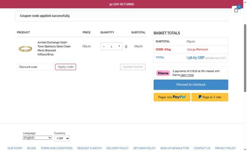The width and height of the screenshot is (247, 152).
Task: Increase quantity with plus button
Action: (x=119, y=46)
